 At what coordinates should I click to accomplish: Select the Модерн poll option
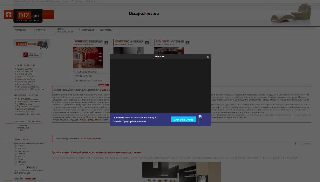coord(16,146)
